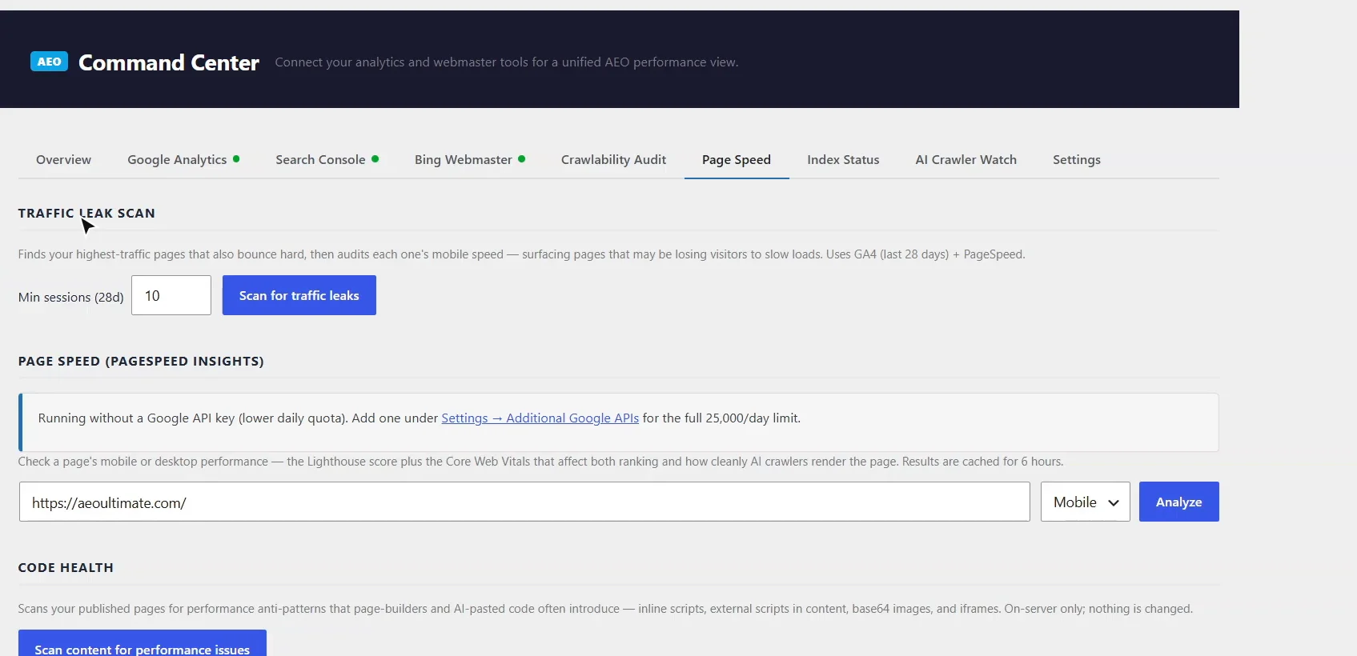Go to Bing Webmaster tab
This screenshot has width=1357, height=656.
click(470, 159)
